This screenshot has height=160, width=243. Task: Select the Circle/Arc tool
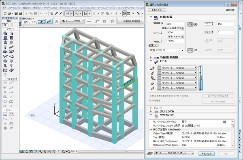pos(5,102)
